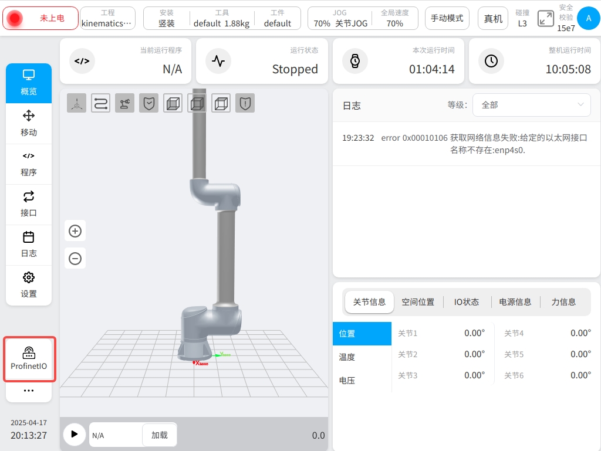Open the ProfinetIO plugin
The image size is (601, 451).
29,359
